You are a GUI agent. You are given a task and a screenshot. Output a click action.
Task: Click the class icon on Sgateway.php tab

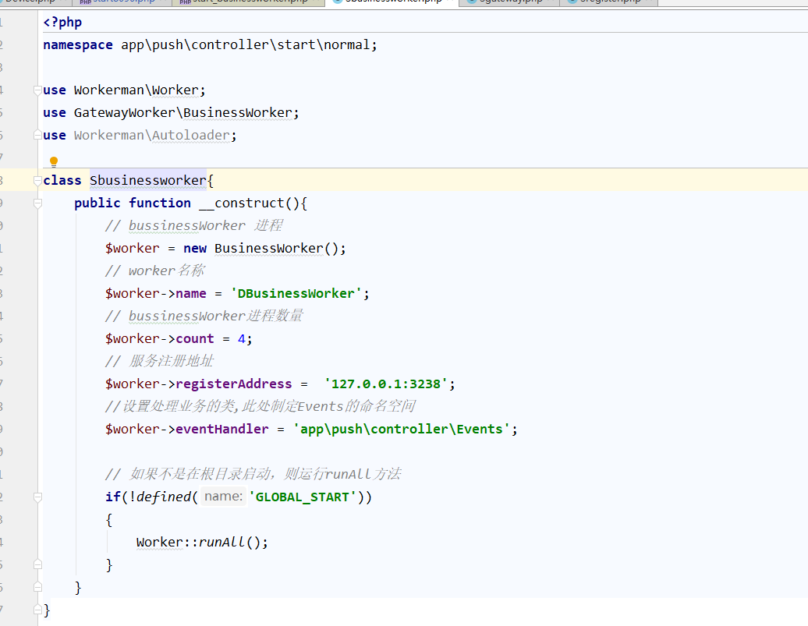[471, 2]
